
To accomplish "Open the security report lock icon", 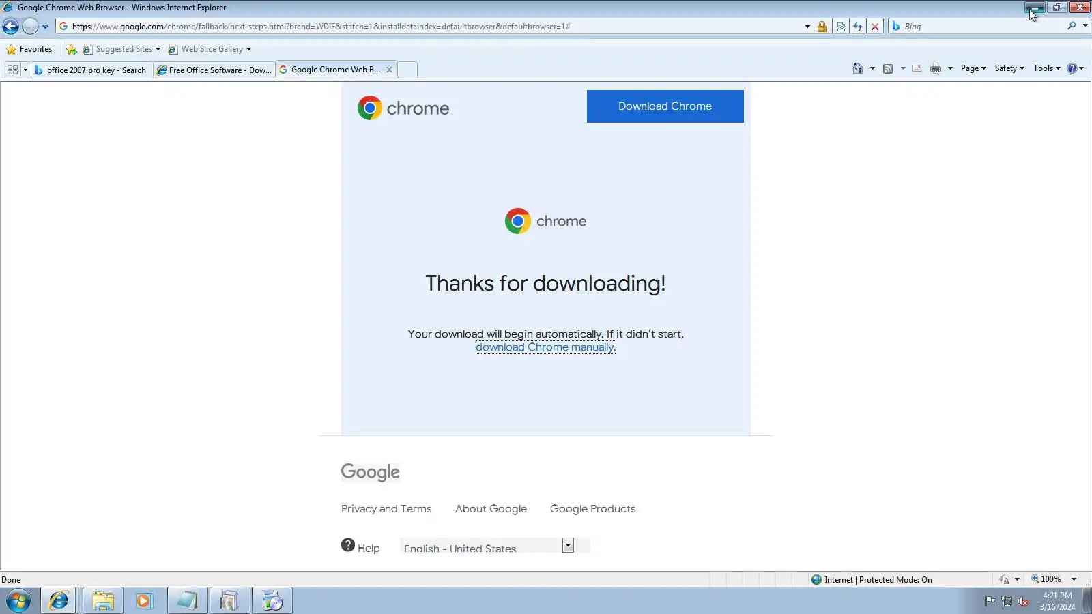I will [822, 27].
